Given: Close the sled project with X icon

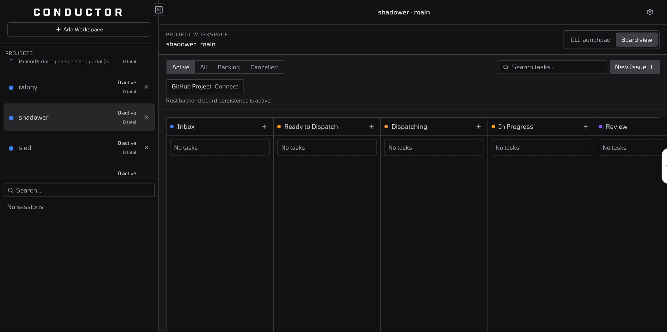Looking at the screenshot, I should click(x=146, y=148).
